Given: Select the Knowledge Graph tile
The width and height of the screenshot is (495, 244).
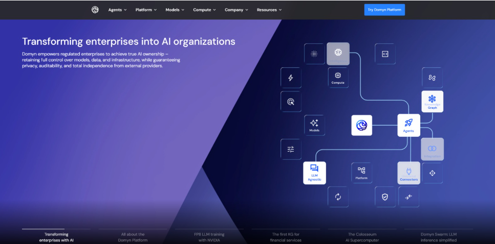Looking at the screenshot, I should [x=432, y=101].
